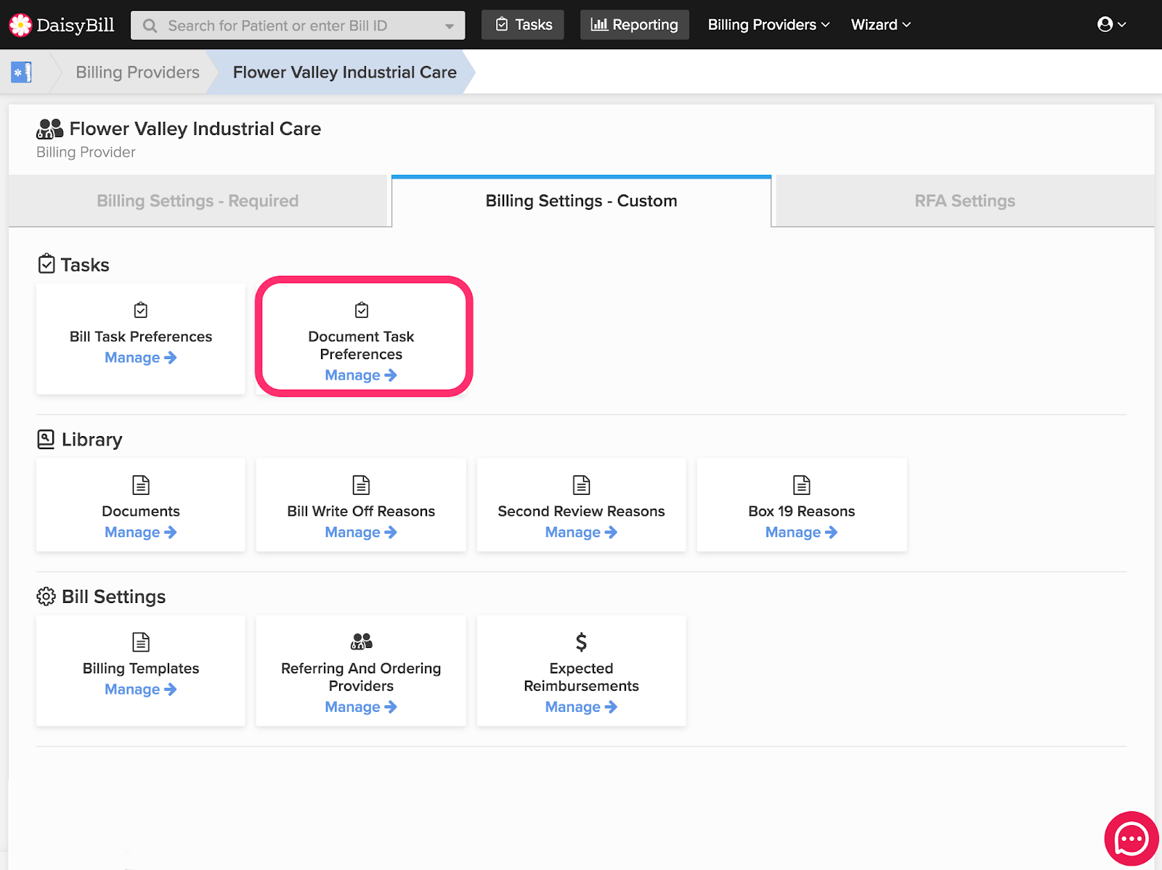Open the RFA Settings tab

pyautogui.click(x=964, y=201)
